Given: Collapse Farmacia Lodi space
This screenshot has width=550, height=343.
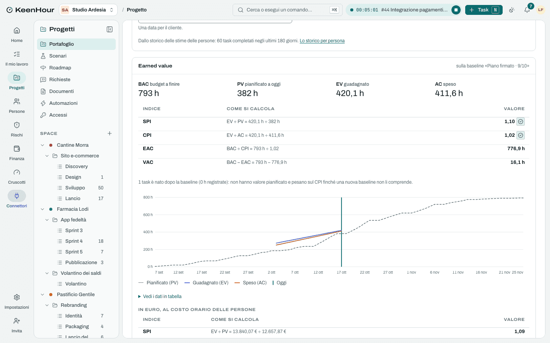Looking at the screenshot, I should [x=42, y=209].
